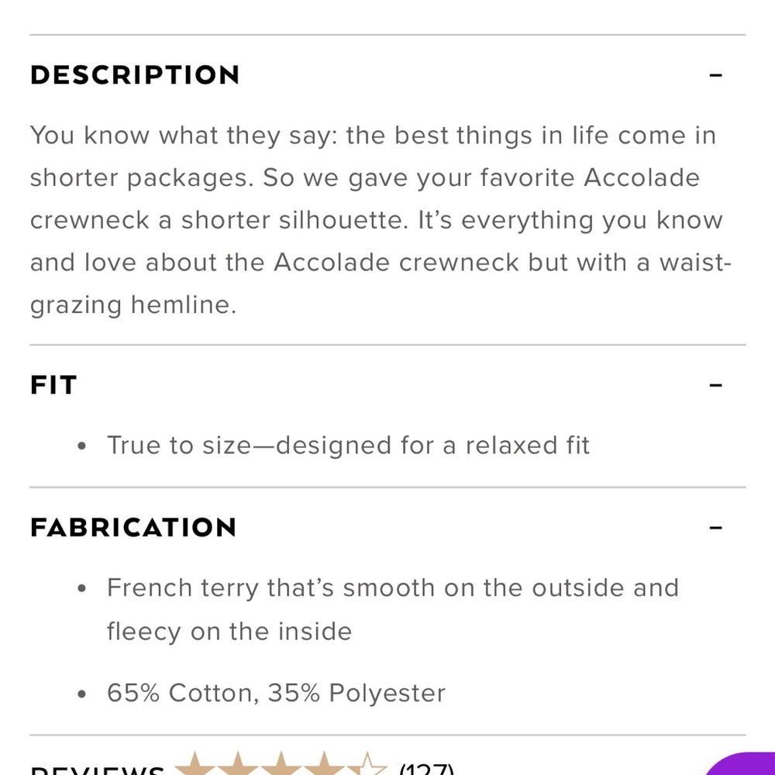Collapse the Fit section minus icon
775x775 pixels.
point(715,385)
